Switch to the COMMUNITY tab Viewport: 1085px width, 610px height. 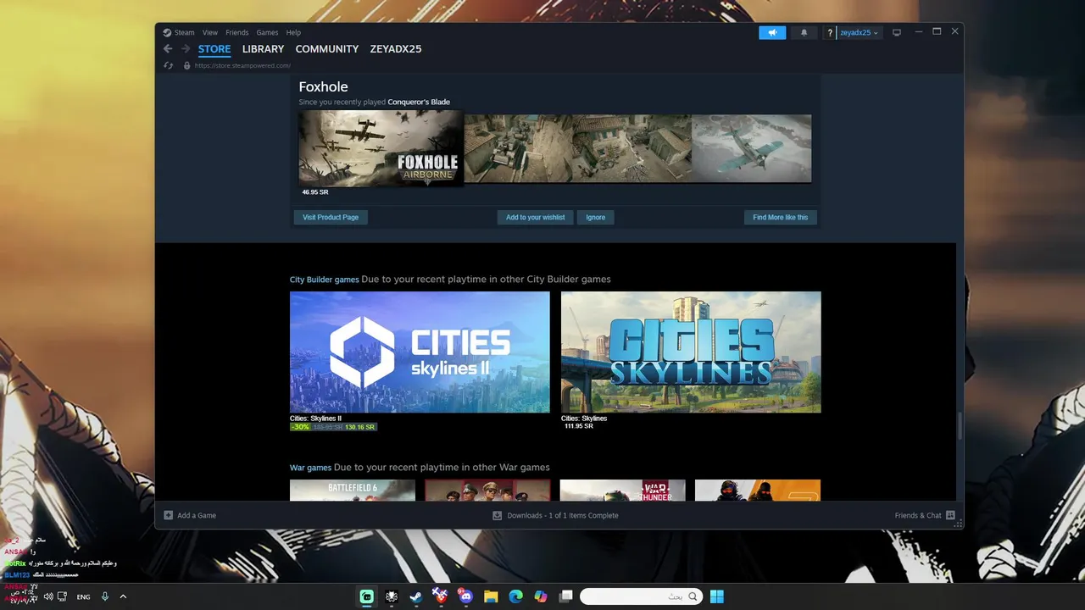[327, 49]
